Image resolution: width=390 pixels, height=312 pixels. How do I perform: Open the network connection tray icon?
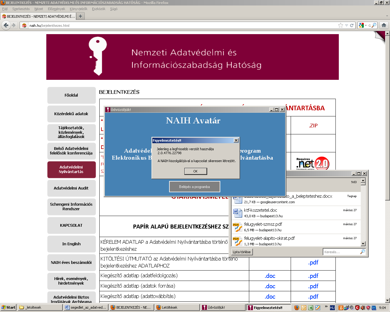(x=346, y=307)
